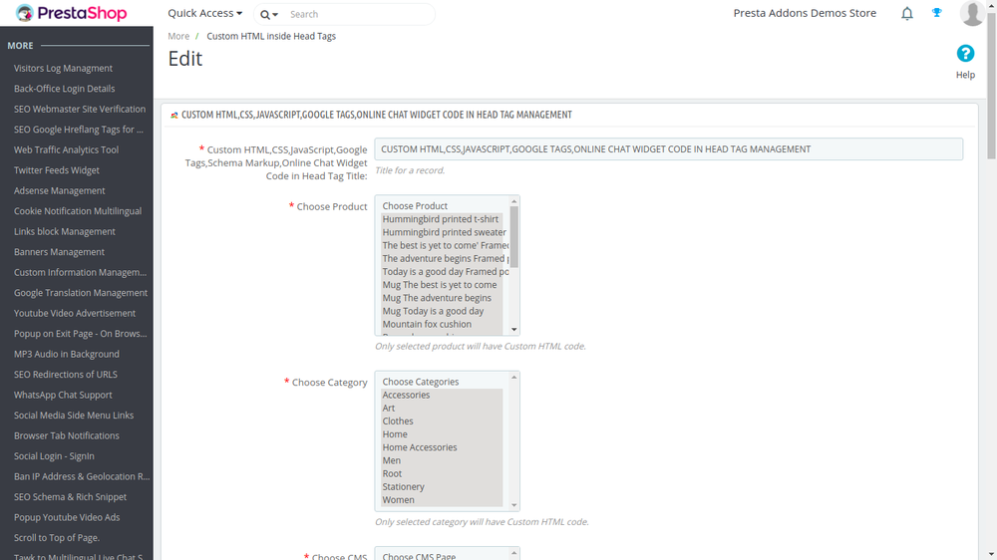Image resolution: width=997 pixels, height=560 pixels.
Task: Open MP3 Audio in Background
Action: (x=66, y=354)
